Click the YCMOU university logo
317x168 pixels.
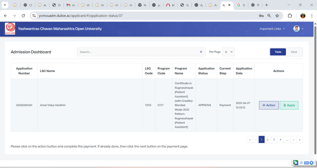pos(10,29)
